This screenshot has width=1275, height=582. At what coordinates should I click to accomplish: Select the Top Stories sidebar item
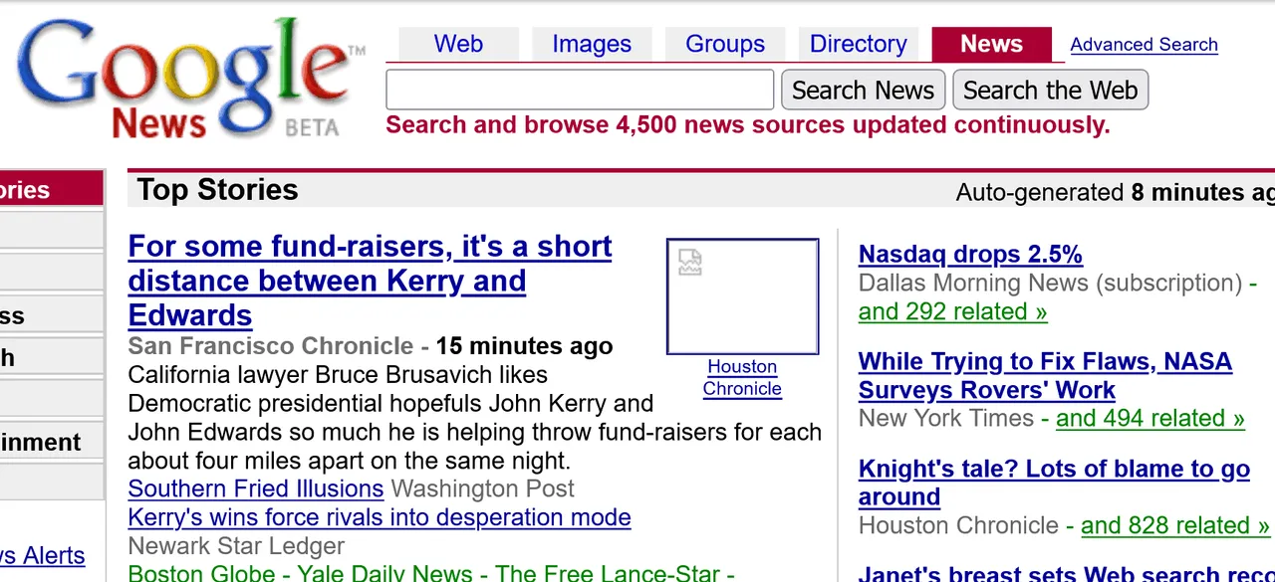(x=52, y=190)
